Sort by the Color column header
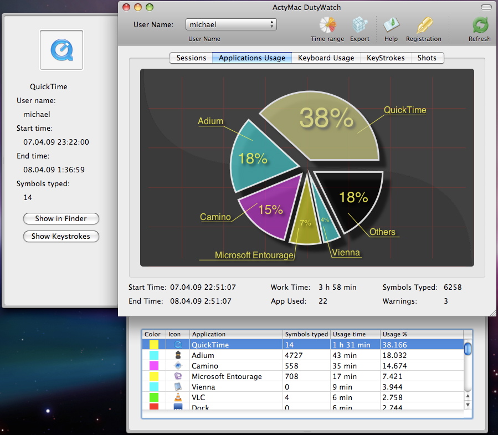The height and width of the screenshot is (435, 498). pos(152,334)
